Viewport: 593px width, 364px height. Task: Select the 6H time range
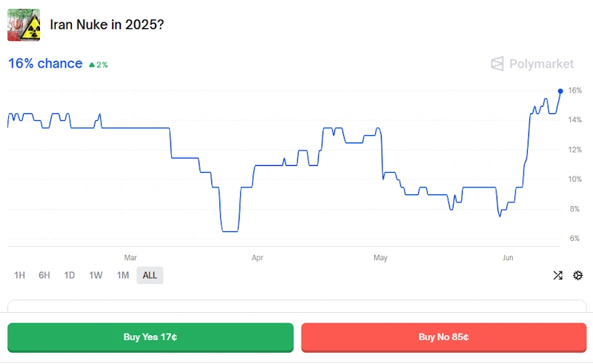[x=44, y=276]
